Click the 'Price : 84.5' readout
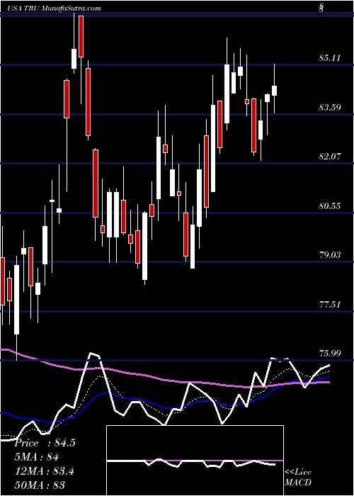The width and height of the screenshot is (354, 496). pyautogui.click(x=45, y=443)
